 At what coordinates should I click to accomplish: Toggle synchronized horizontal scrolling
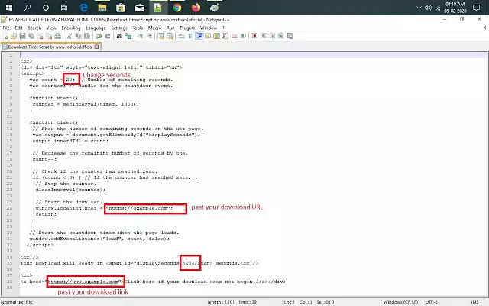tap(170, 36)
